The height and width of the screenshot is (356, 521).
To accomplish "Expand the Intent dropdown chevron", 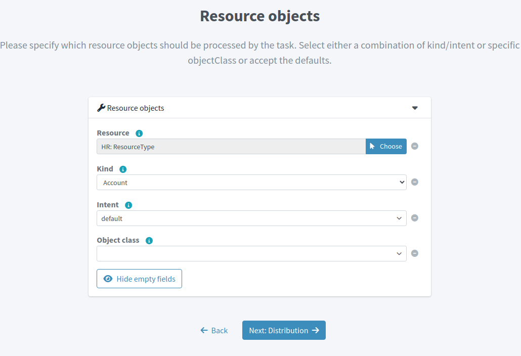I will (x=399, y=218).
